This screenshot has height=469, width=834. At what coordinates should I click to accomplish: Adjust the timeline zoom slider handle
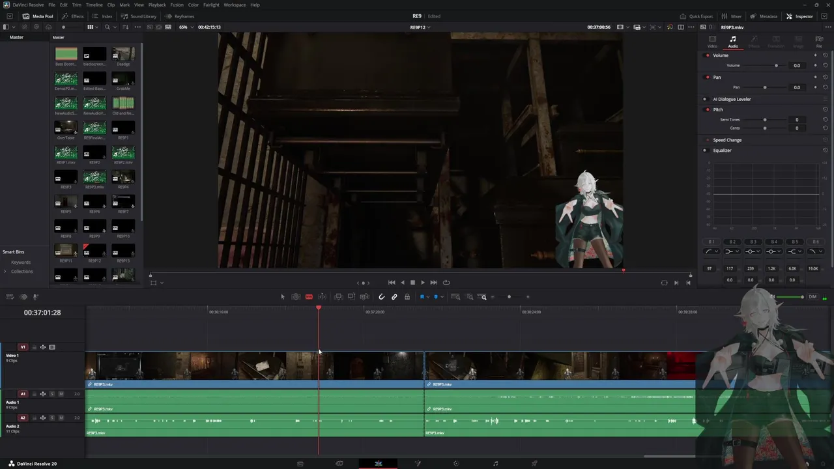coord(509,297)
